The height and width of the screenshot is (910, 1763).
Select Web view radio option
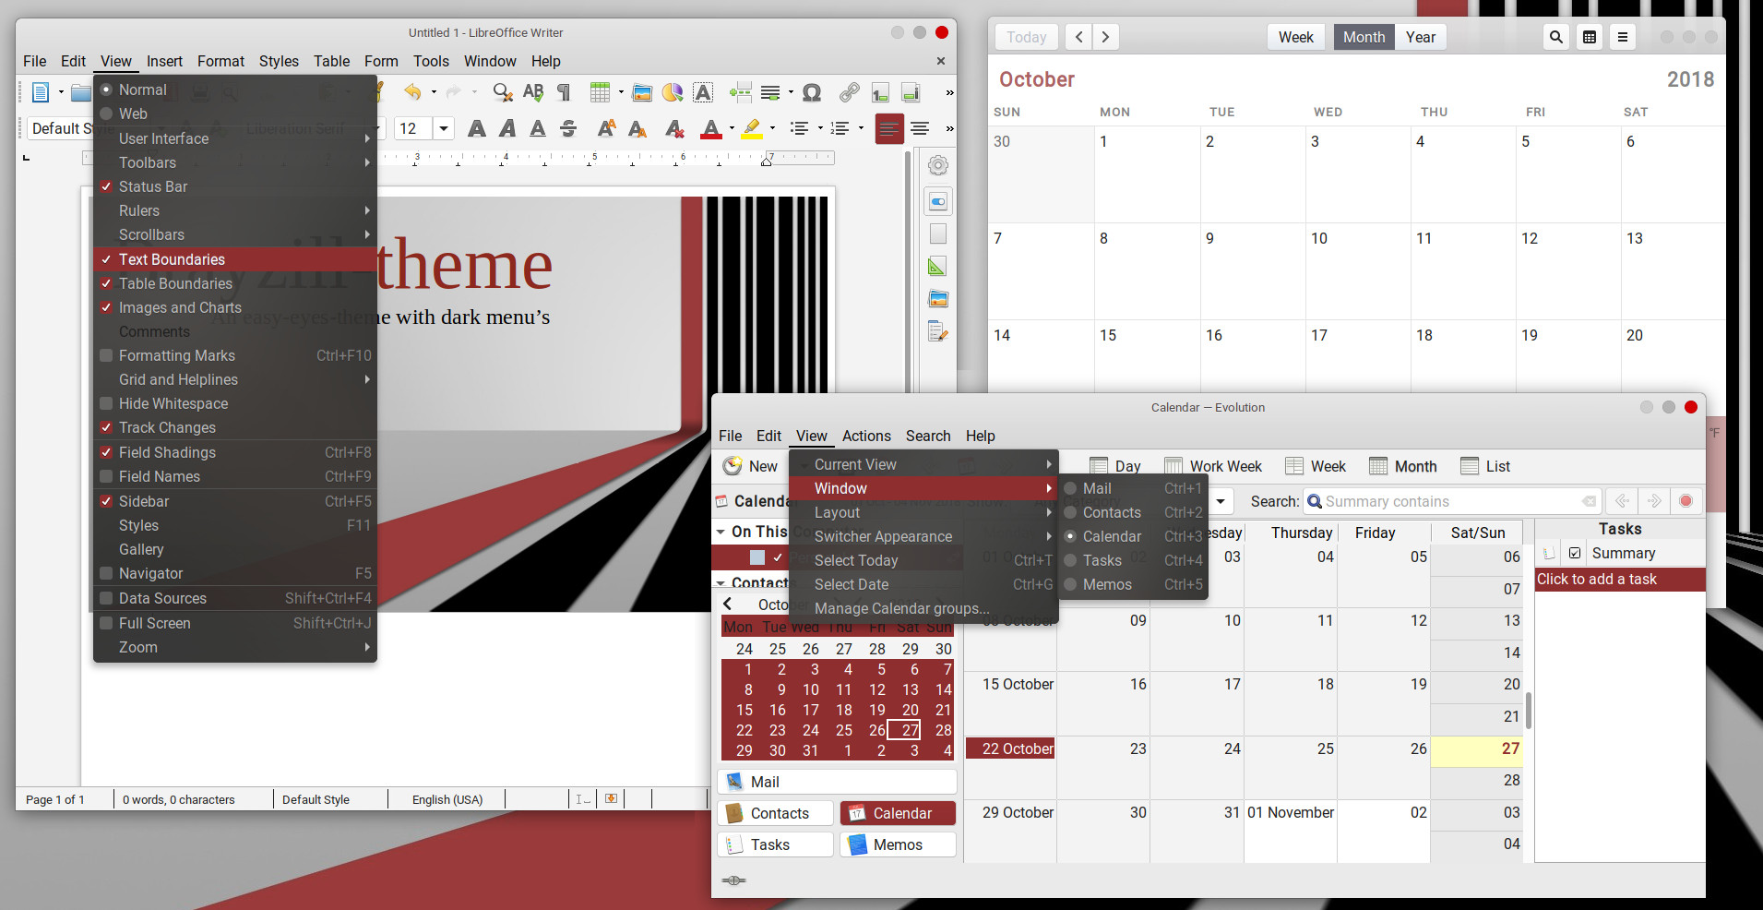click(x=106, y=114)
